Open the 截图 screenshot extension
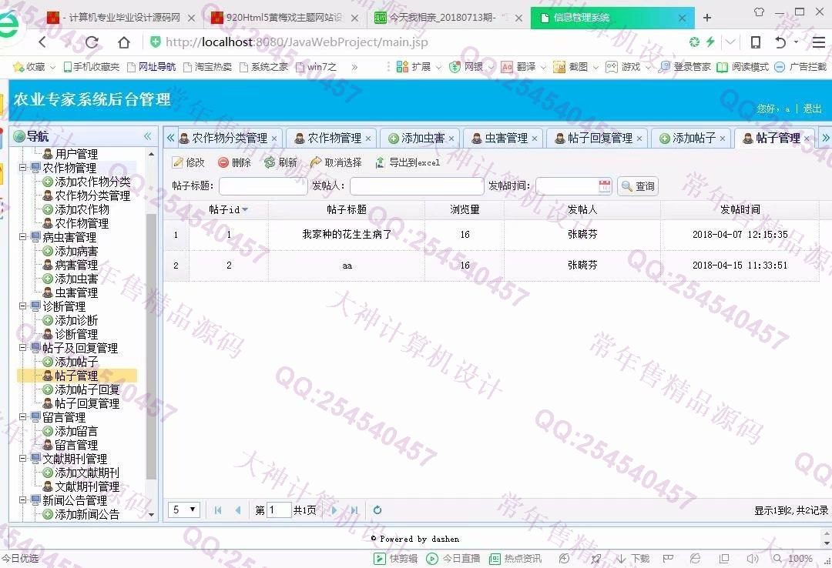This screenshot has height=568, width=832. (x=571, y=67)
